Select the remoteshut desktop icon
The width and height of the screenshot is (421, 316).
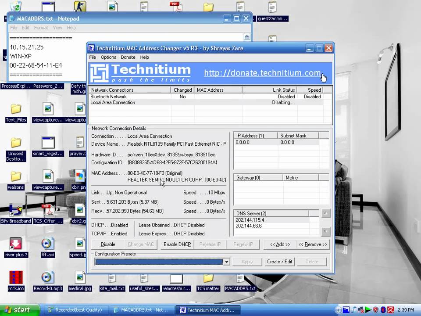click(x=176, y=283)
